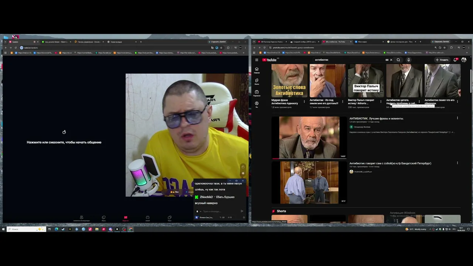Switch to the 'Сладкий ноябрь' browser tab
Viewport: 473px width, 266px height.
304,42
